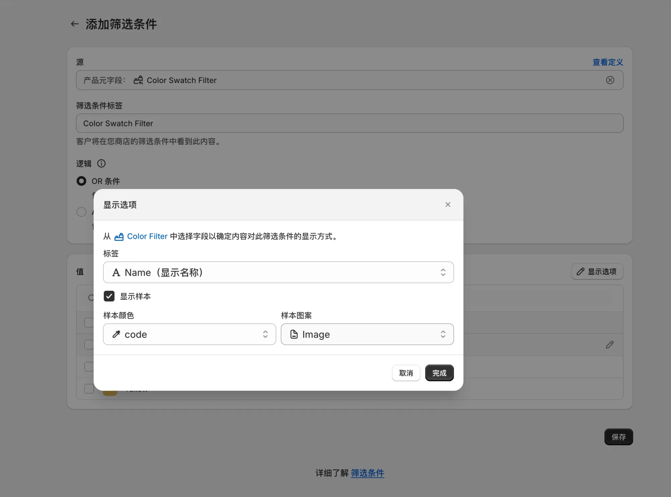Click the pencil edit icon on the value row
The height and width of the screenshot is (497, 671).
[610, 345]
